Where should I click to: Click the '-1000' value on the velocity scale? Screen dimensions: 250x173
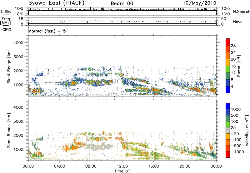(x=237, y=152)
